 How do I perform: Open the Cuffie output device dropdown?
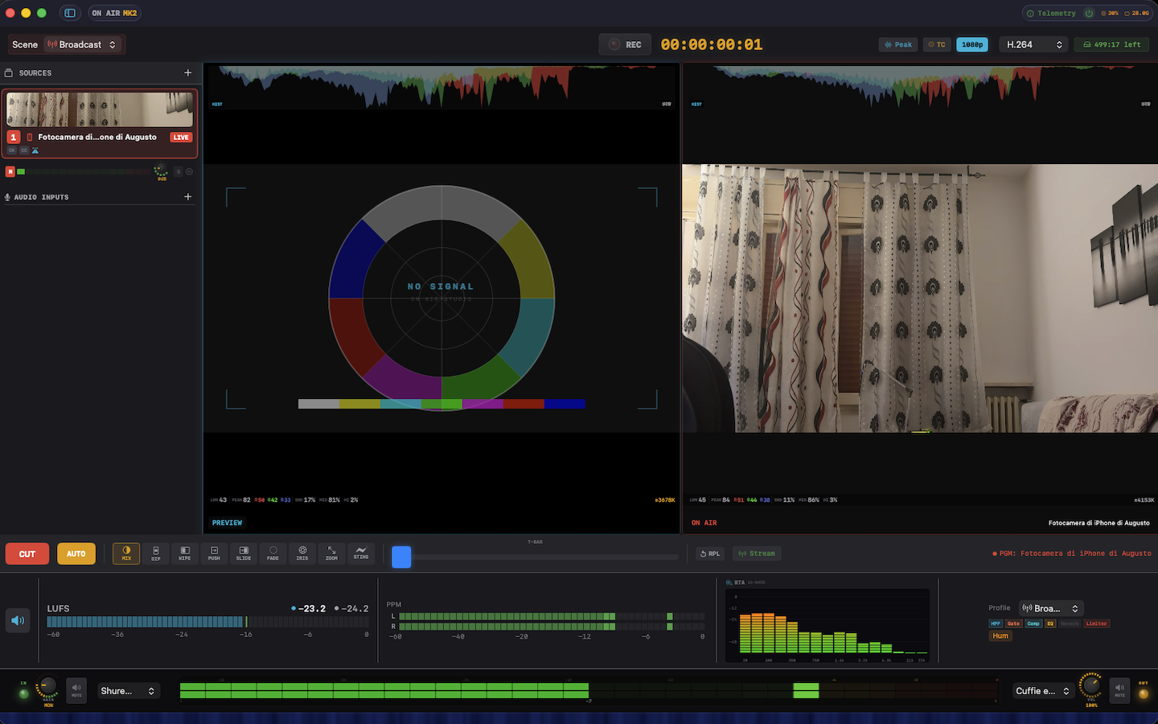[1041, 690]
